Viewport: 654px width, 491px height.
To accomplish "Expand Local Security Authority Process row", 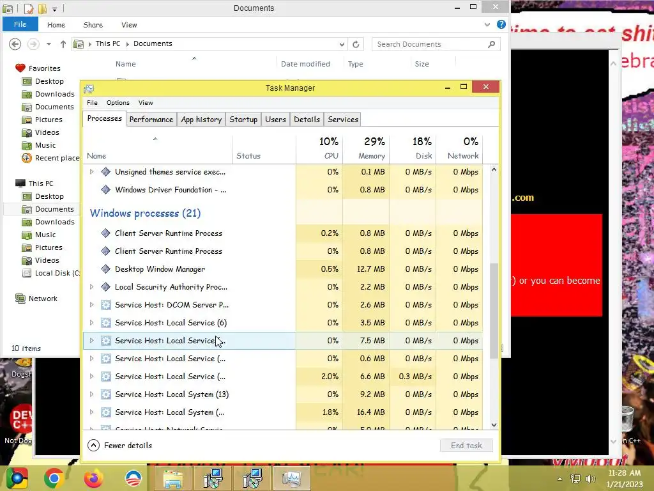I will point(91,287).
